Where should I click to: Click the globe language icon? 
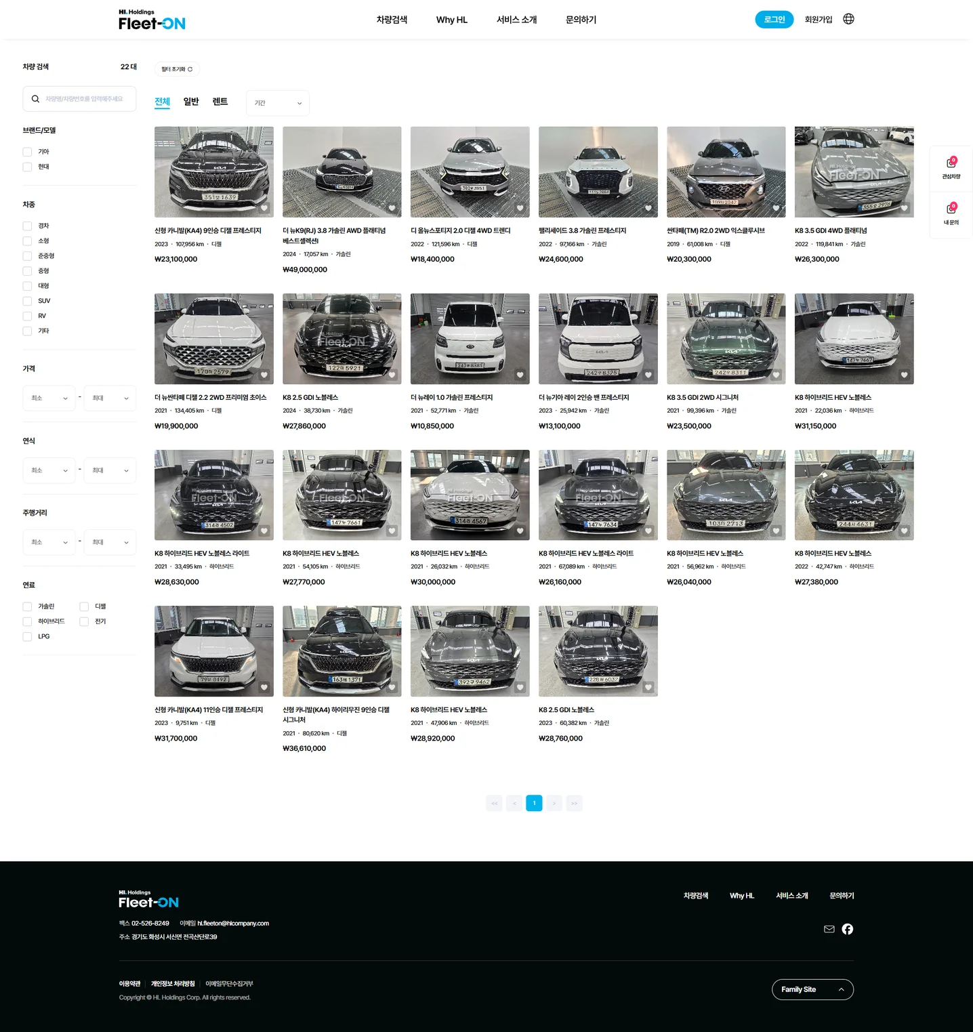pyautogui.click(x=848, y=19)
